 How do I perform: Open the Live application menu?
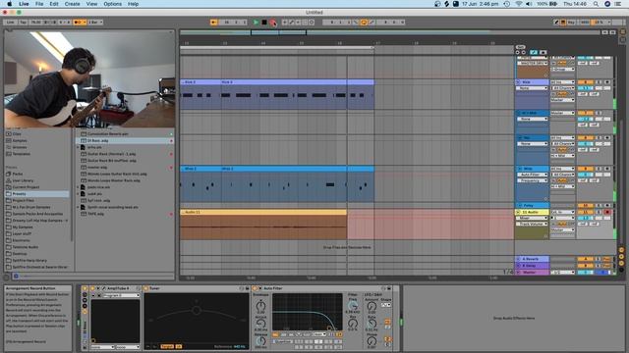click(24, 4)
